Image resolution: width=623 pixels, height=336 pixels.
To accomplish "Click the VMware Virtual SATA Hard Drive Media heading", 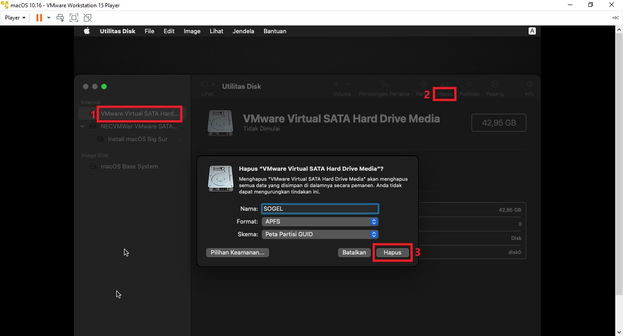I will pyautogui.click(x=341, y=118).
